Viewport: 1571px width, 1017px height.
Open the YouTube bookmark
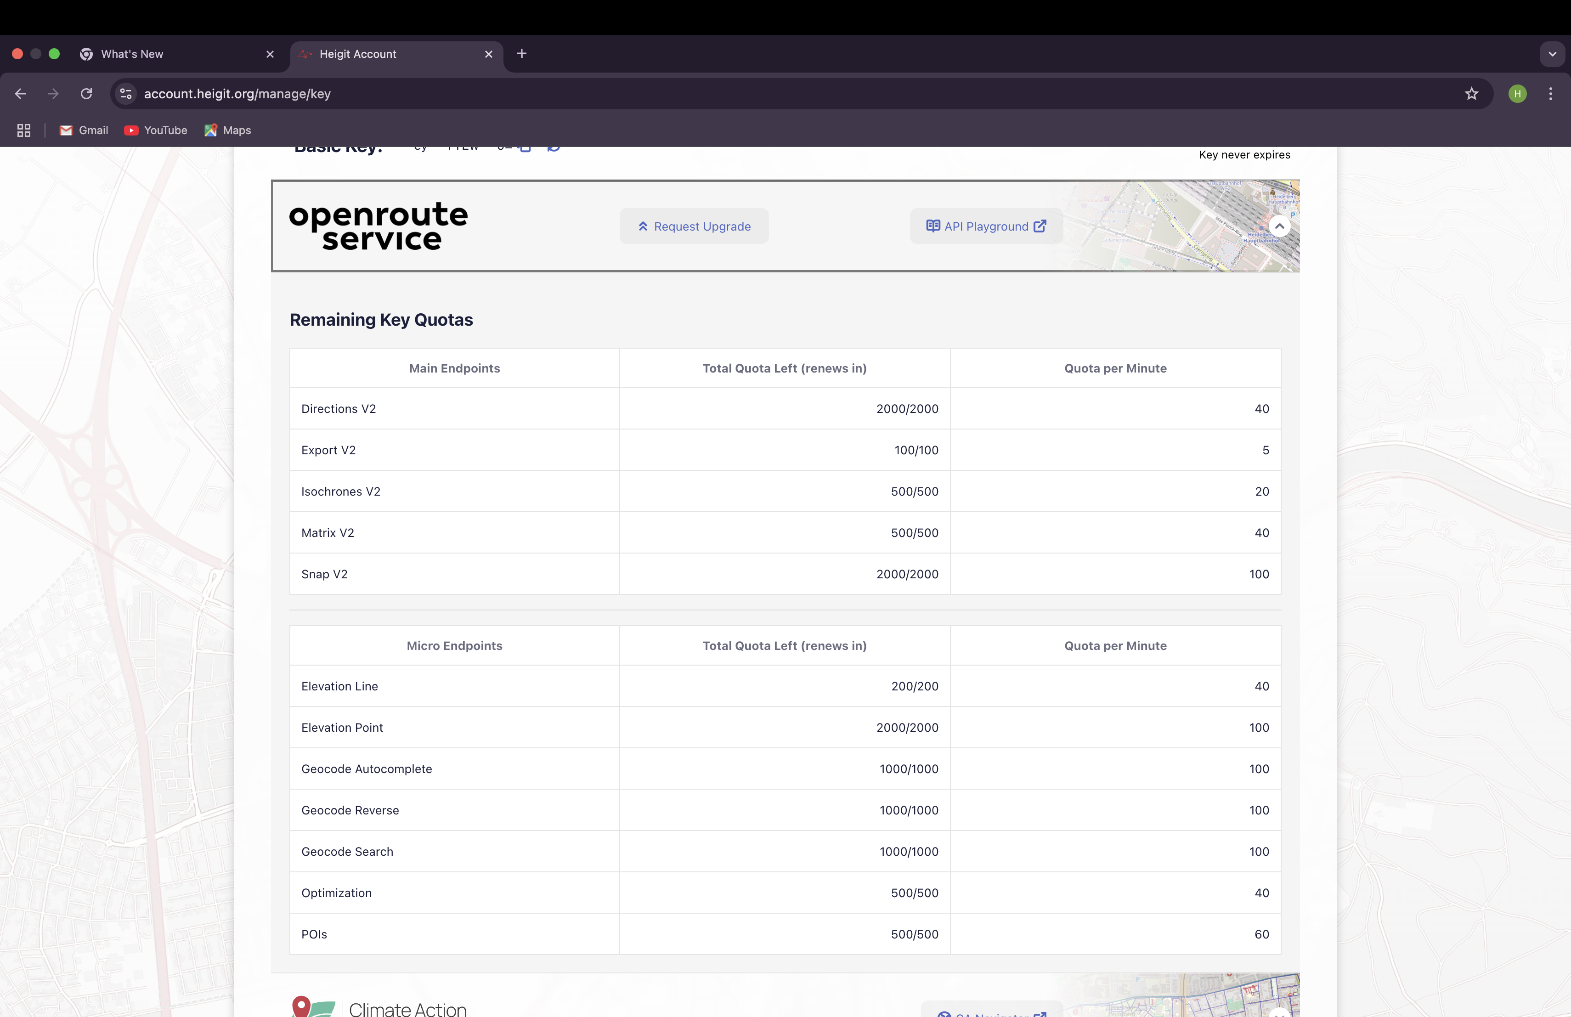click(156, 130)
